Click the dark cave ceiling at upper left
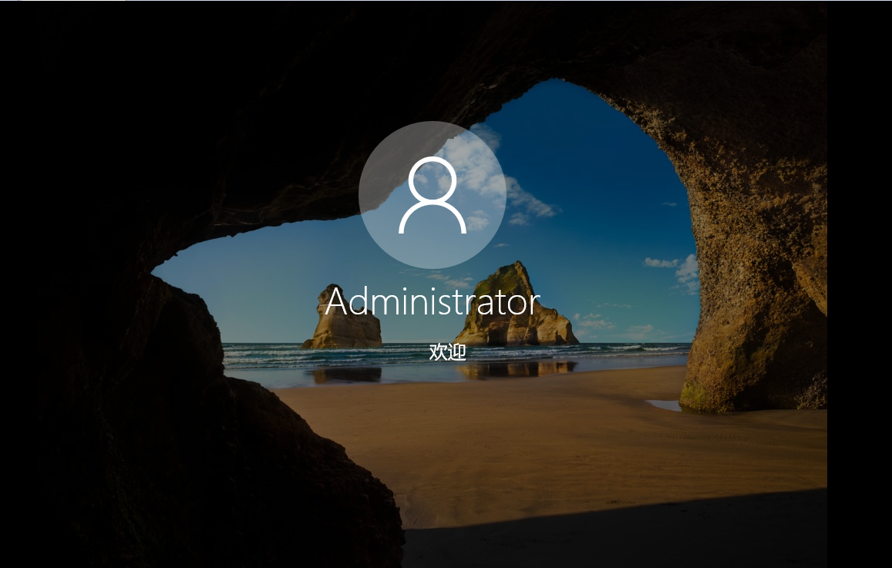 pyautogui.click(x=154, y=92)
